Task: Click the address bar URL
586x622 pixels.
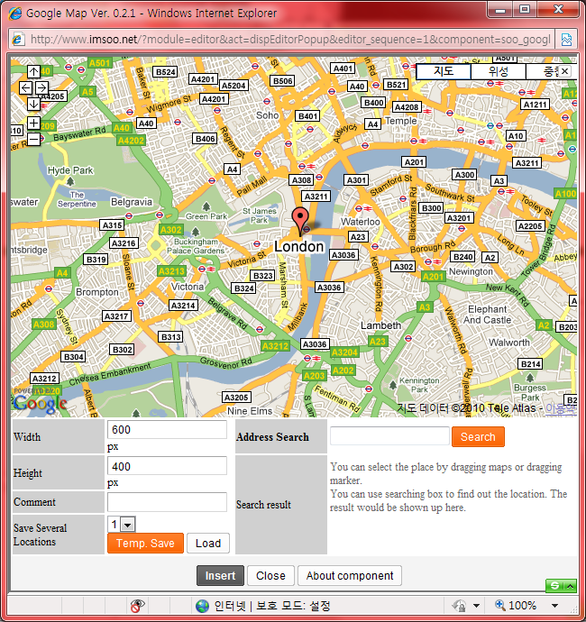Action: pyautogui.click(x=290, y=40)
